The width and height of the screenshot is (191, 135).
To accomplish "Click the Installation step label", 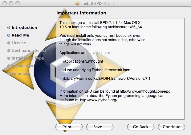I will [x=22, y=66].
